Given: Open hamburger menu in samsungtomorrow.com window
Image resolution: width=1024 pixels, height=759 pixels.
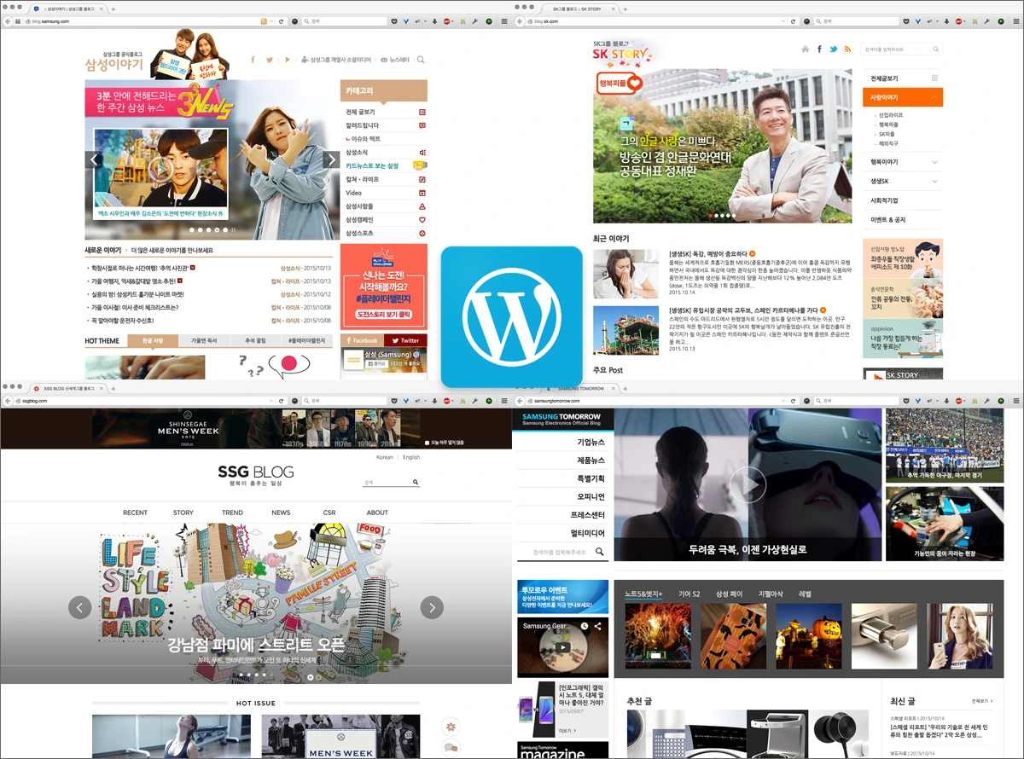Looking at the screenshot, I should (1015, 400).
